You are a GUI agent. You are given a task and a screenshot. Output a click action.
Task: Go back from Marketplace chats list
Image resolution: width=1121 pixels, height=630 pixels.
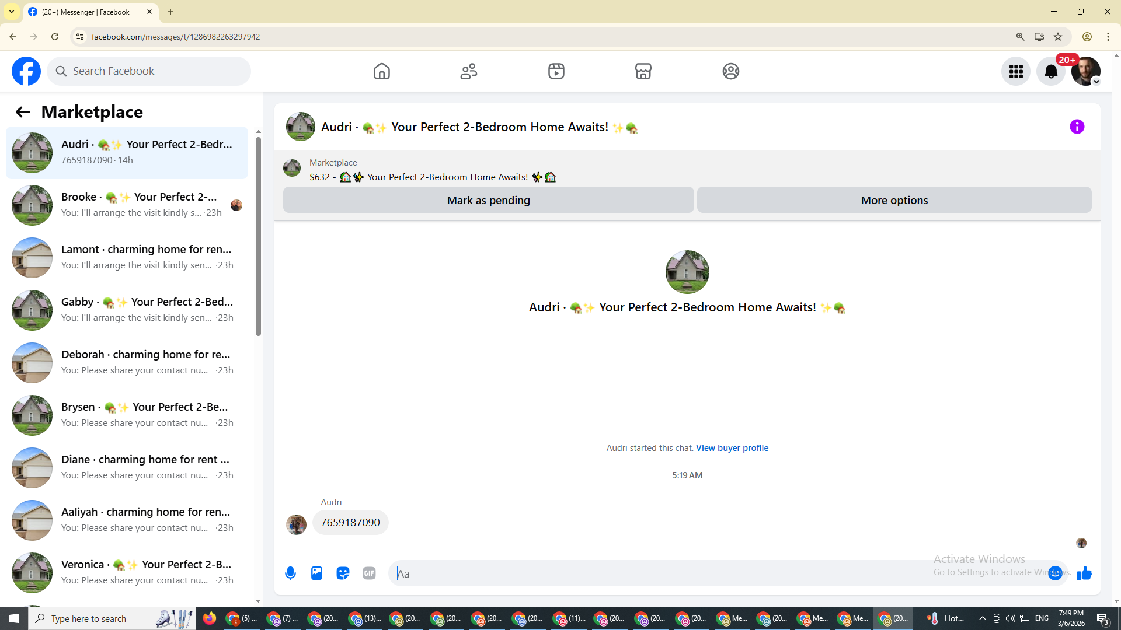(23, 112)
